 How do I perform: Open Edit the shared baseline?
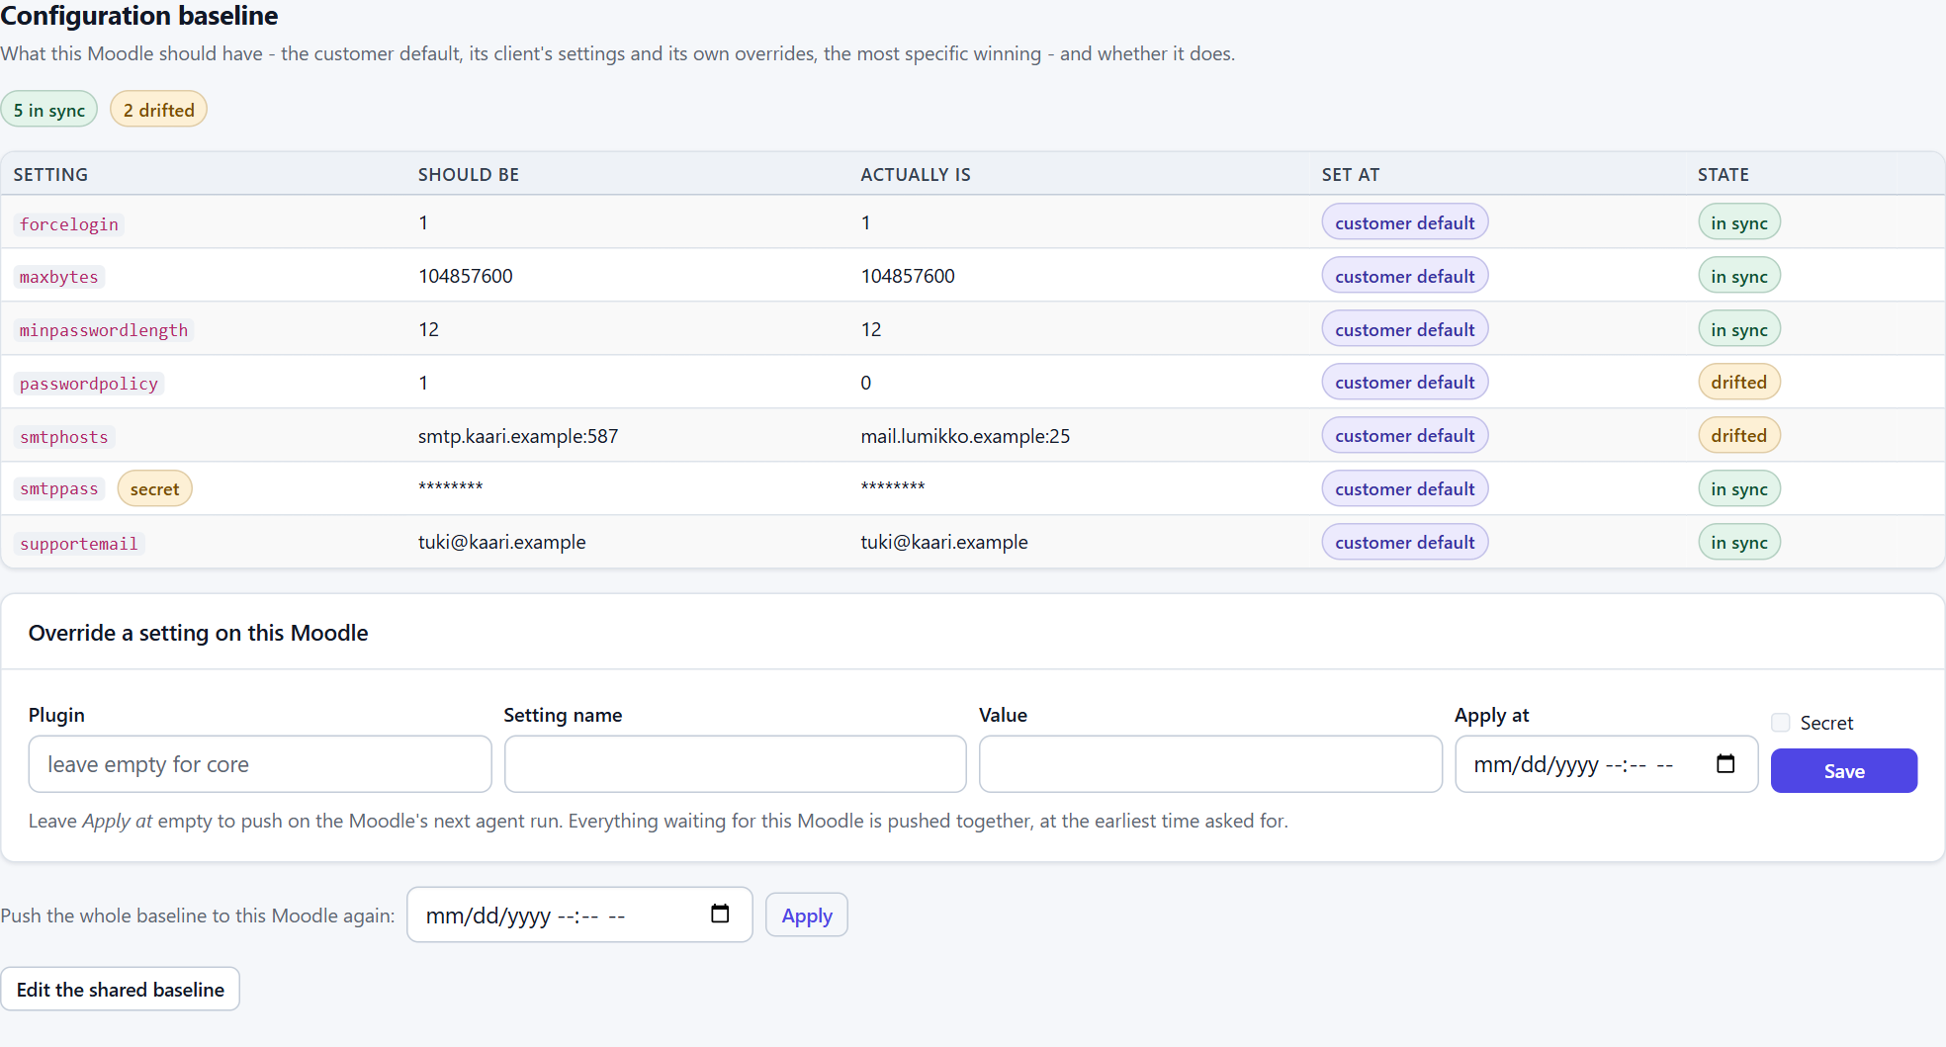[121, 990]
